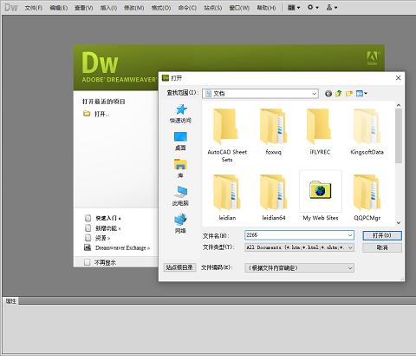Select Desktop (桌面) in places bar
416x356 pixels.
pyautogui.click(x=180, y=142)
